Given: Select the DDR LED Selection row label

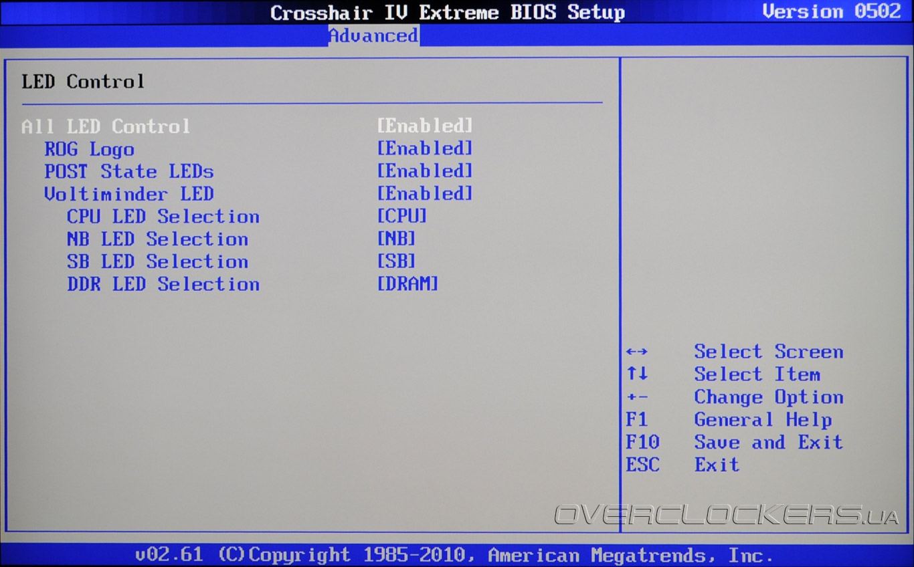Looking at the screenshot, I should point(163,284).
